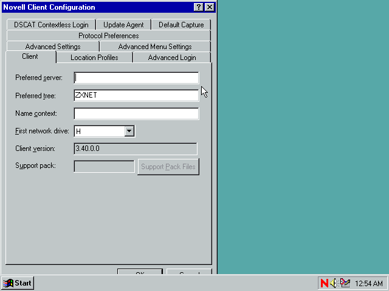This screenshot has width=389, height=291.
Task: Go to the Advanced Login tab
Action: [172, 58]
